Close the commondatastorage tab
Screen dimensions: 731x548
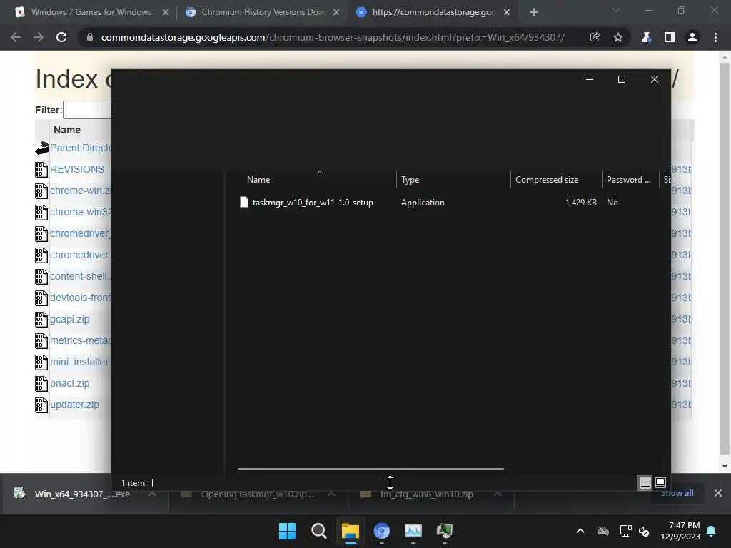point(507,13)
